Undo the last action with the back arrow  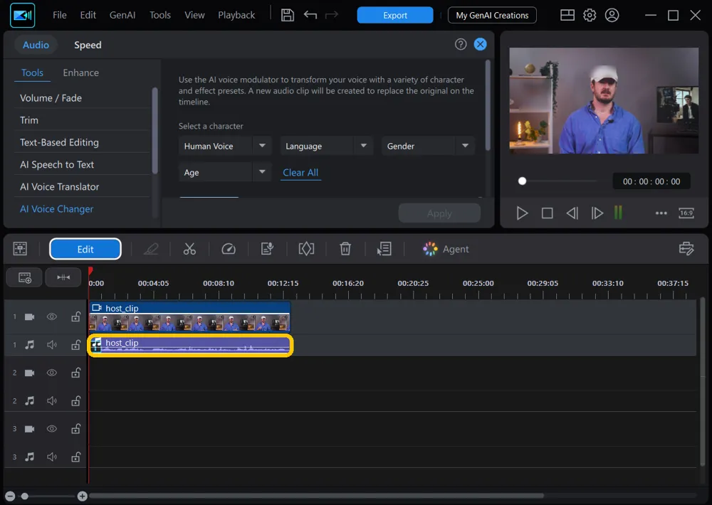point(310,15)
